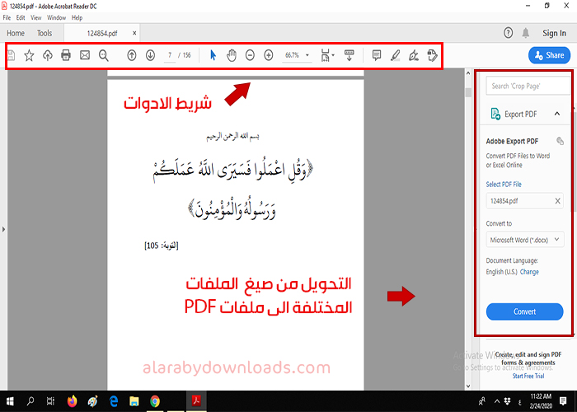Close the 124854.pdf tab
Viewport: 577px width, 412px height.
(x=134, y=33)
